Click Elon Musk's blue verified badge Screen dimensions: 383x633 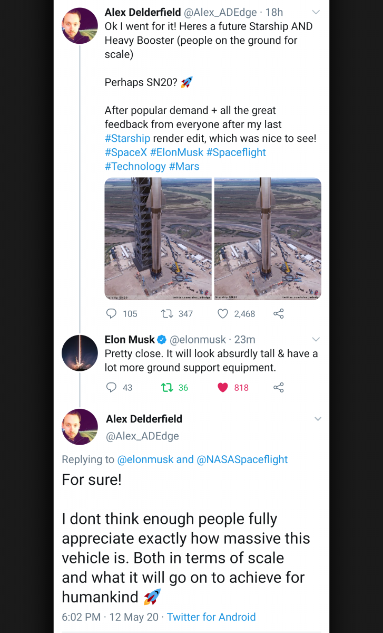tap(163, 340)
